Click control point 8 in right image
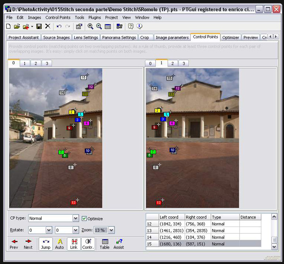Screen dimensions: 284x264 point(155,167)
